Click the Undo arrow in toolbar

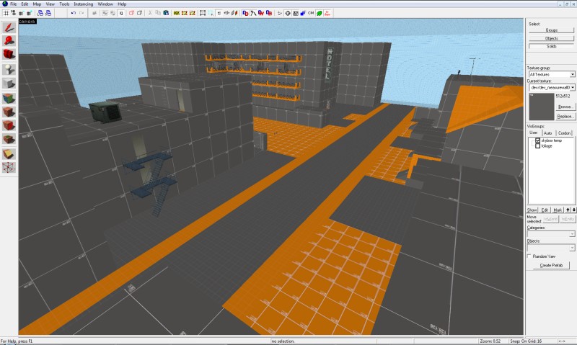point(74,13)
